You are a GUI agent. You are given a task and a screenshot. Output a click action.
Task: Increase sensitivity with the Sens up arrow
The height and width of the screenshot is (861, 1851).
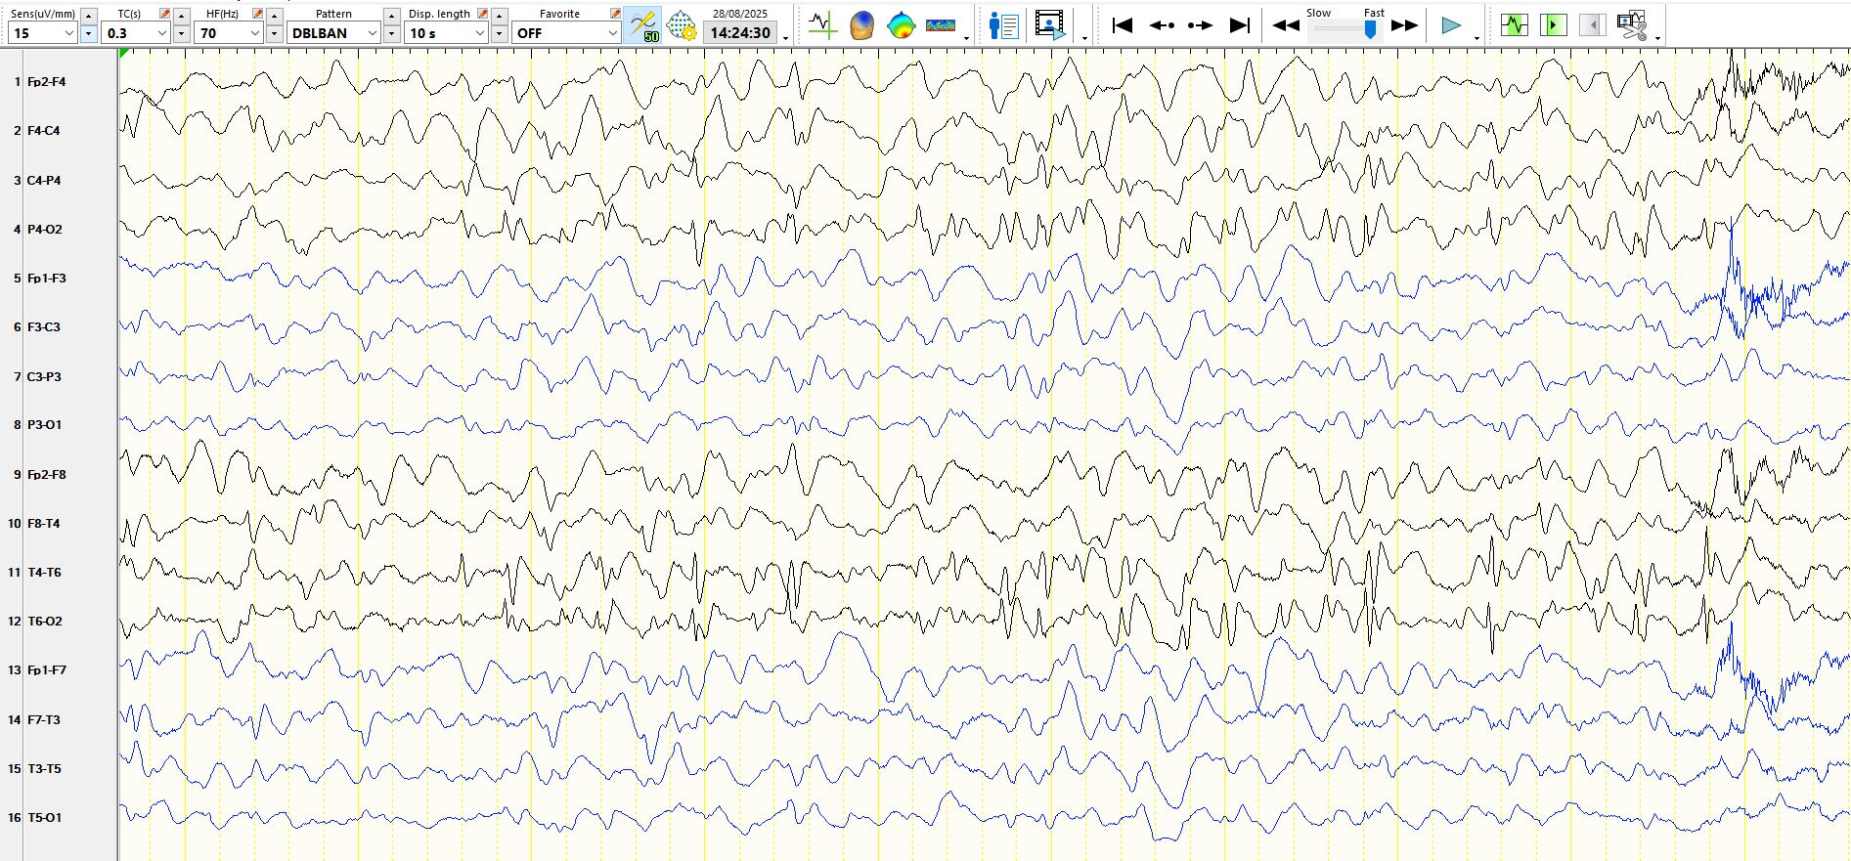tap(89, 16)
